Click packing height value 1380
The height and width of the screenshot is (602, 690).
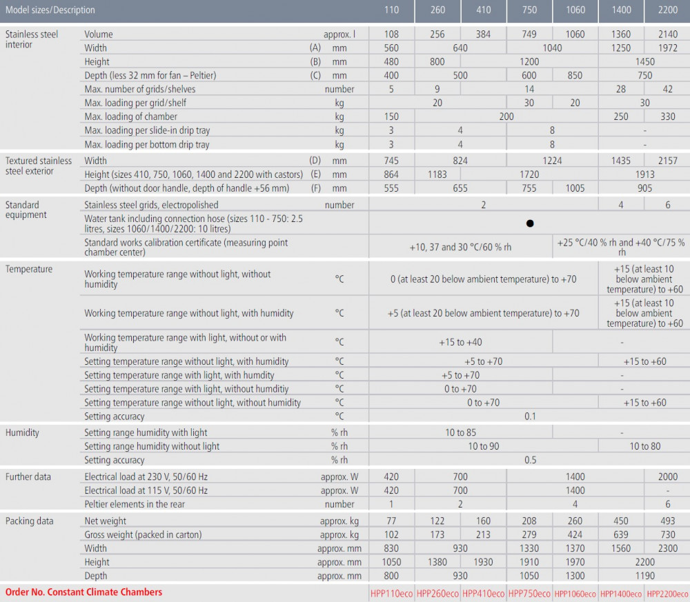click(x=437, y=562)
